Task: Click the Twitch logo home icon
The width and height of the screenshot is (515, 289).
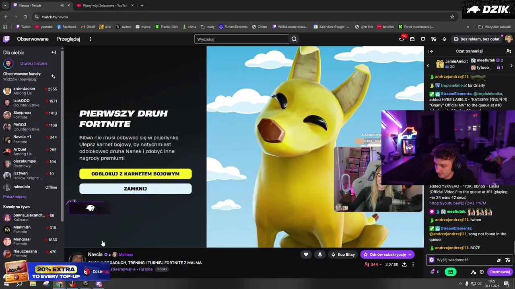Action: point(6,39)
